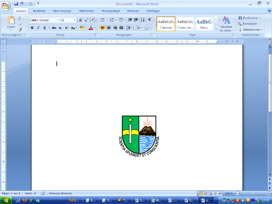Toggle italic formatting (I)
The image size is (272, 204).
pos(38,28)
